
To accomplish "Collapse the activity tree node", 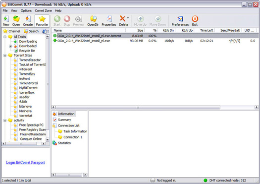I will (x=5, y=121).
